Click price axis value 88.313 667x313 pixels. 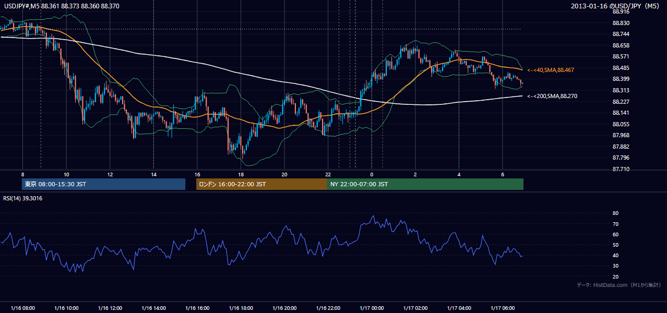tap(621, 90)
